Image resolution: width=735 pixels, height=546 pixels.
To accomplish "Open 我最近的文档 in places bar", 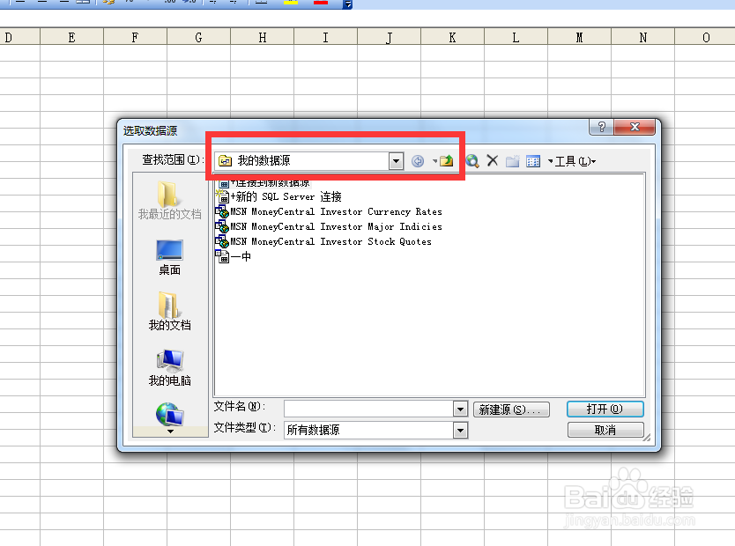I will [x=170, y=201].
